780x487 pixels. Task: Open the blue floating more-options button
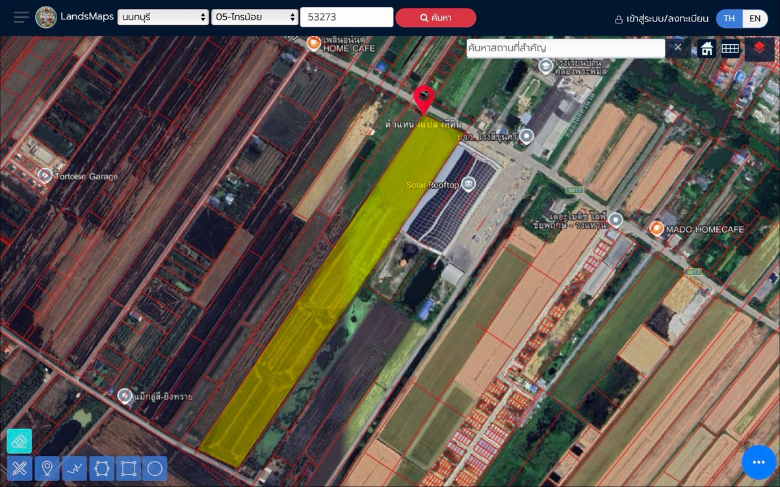click(759, 462)
